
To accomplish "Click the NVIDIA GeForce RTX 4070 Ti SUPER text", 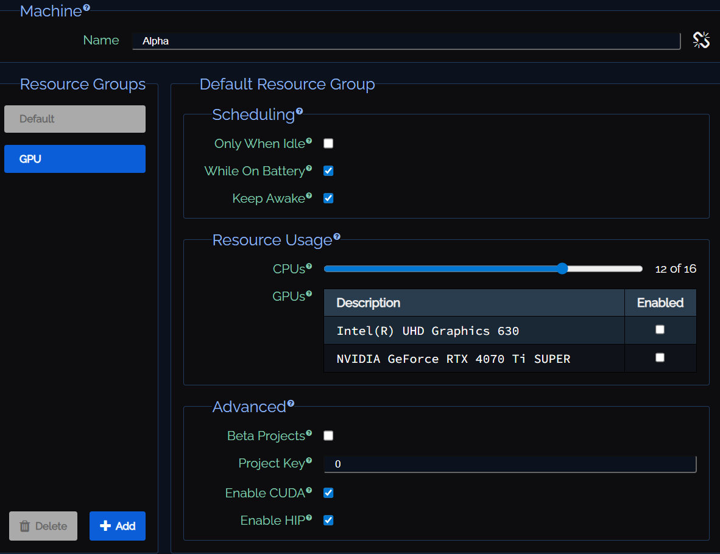I will [x=453, y=359].
